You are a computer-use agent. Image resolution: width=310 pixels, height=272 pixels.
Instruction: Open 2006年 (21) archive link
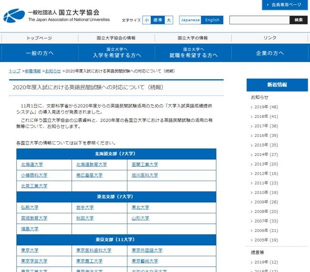[266, 230]
